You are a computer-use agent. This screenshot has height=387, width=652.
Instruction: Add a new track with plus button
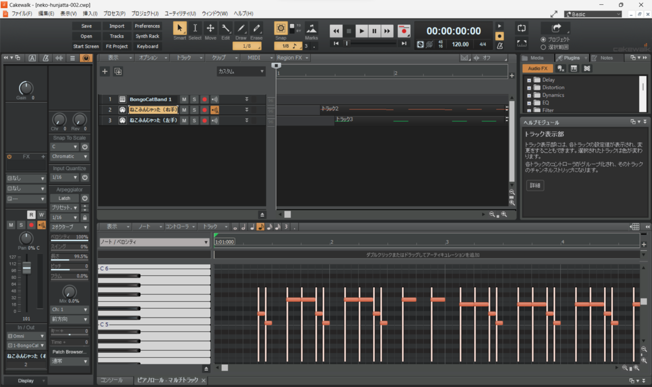[105, 71]
